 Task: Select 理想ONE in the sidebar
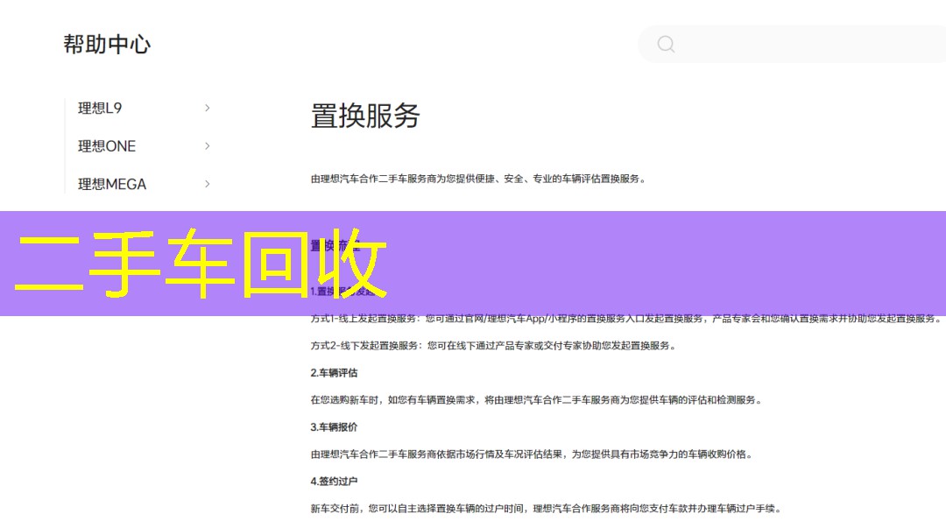click(x=107, y=146)
